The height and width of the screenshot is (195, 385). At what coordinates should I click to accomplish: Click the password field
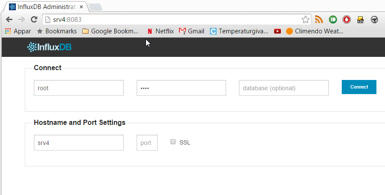coord(181,88)
